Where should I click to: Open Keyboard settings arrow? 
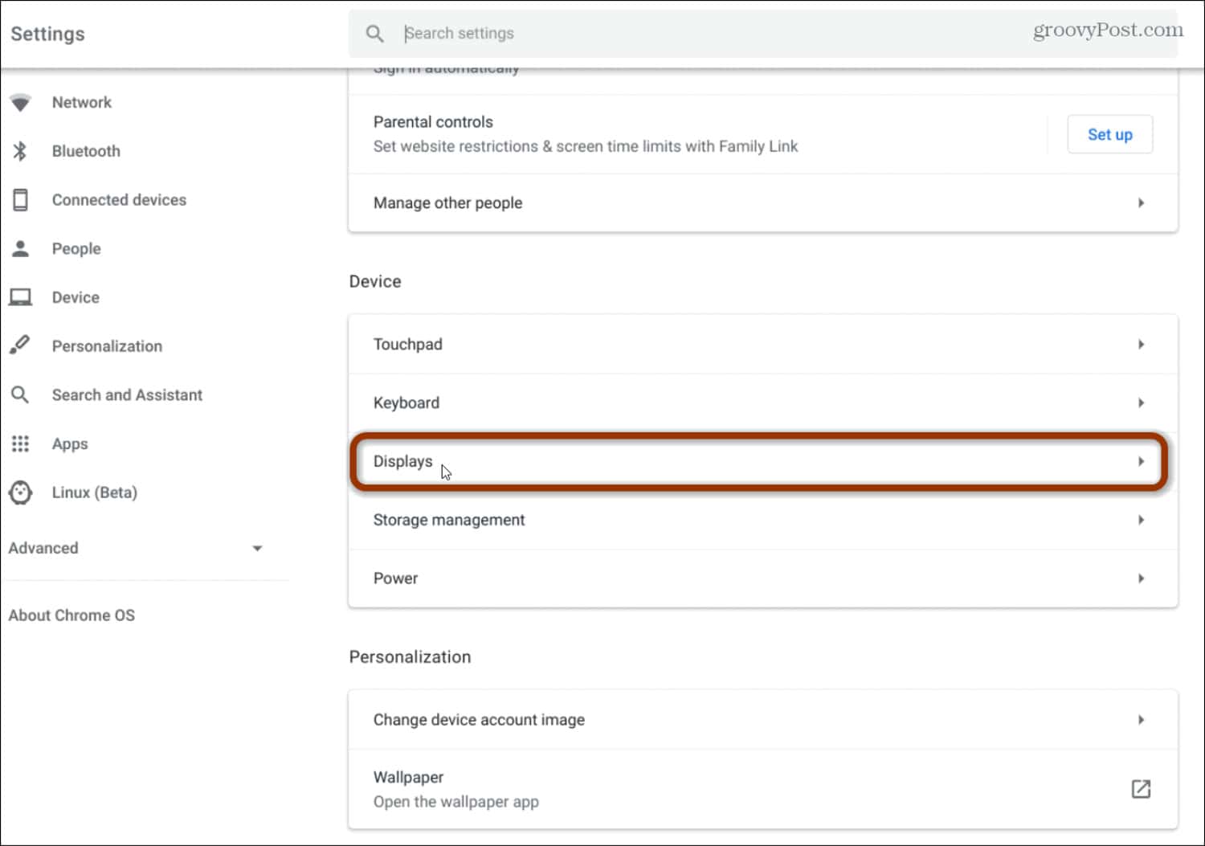point(1141,403)
